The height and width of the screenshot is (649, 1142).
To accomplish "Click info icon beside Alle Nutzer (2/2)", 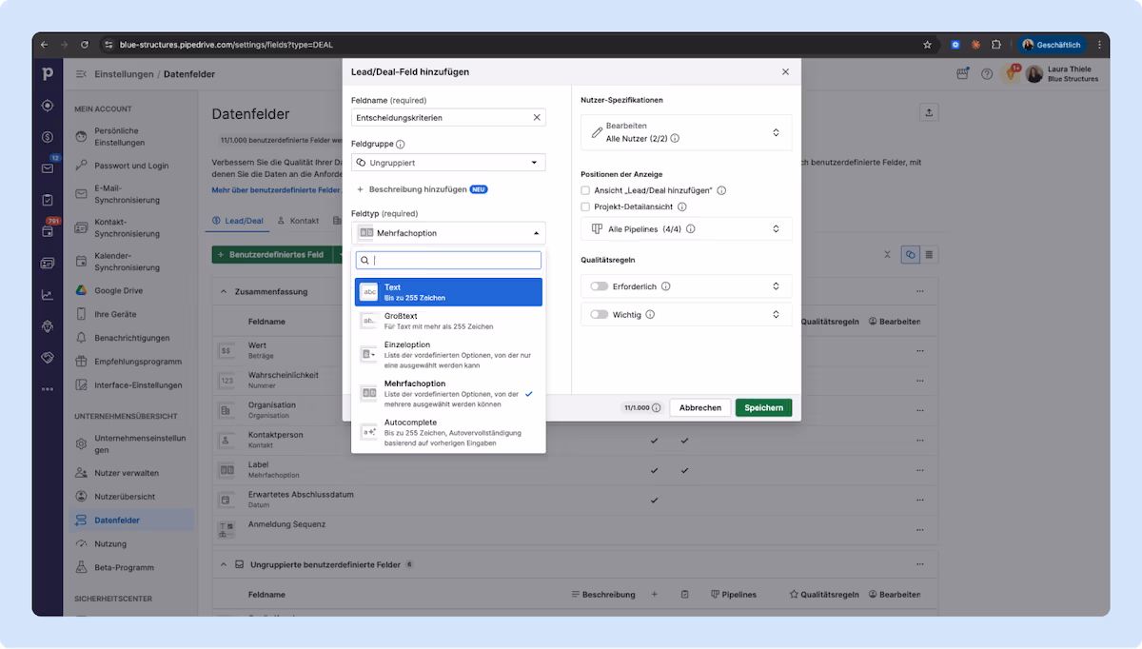I will 675,139.
